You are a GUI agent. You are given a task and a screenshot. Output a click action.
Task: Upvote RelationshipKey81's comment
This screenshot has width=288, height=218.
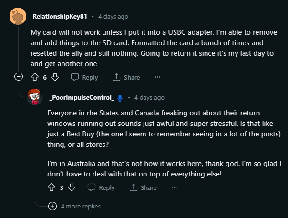click(x=35, y=77)
